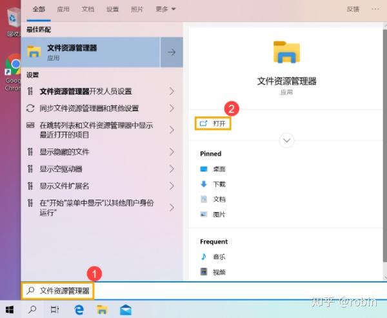Expand more actions with the circular chevron

[286, 140]
